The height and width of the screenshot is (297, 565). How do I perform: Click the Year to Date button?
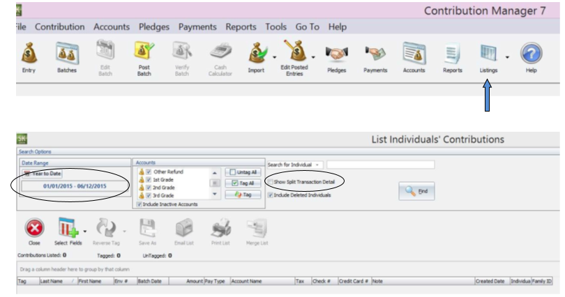pyautogui.click(x=42, y=174)
